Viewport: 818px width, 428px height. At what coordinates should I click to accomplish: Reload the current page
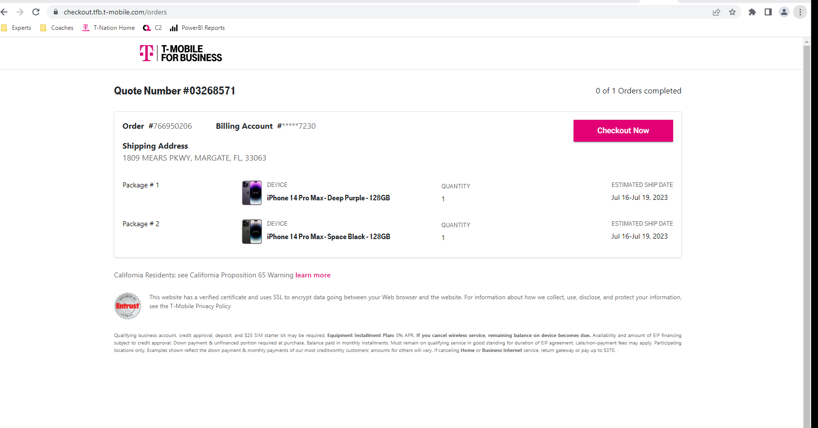[35, 11]
